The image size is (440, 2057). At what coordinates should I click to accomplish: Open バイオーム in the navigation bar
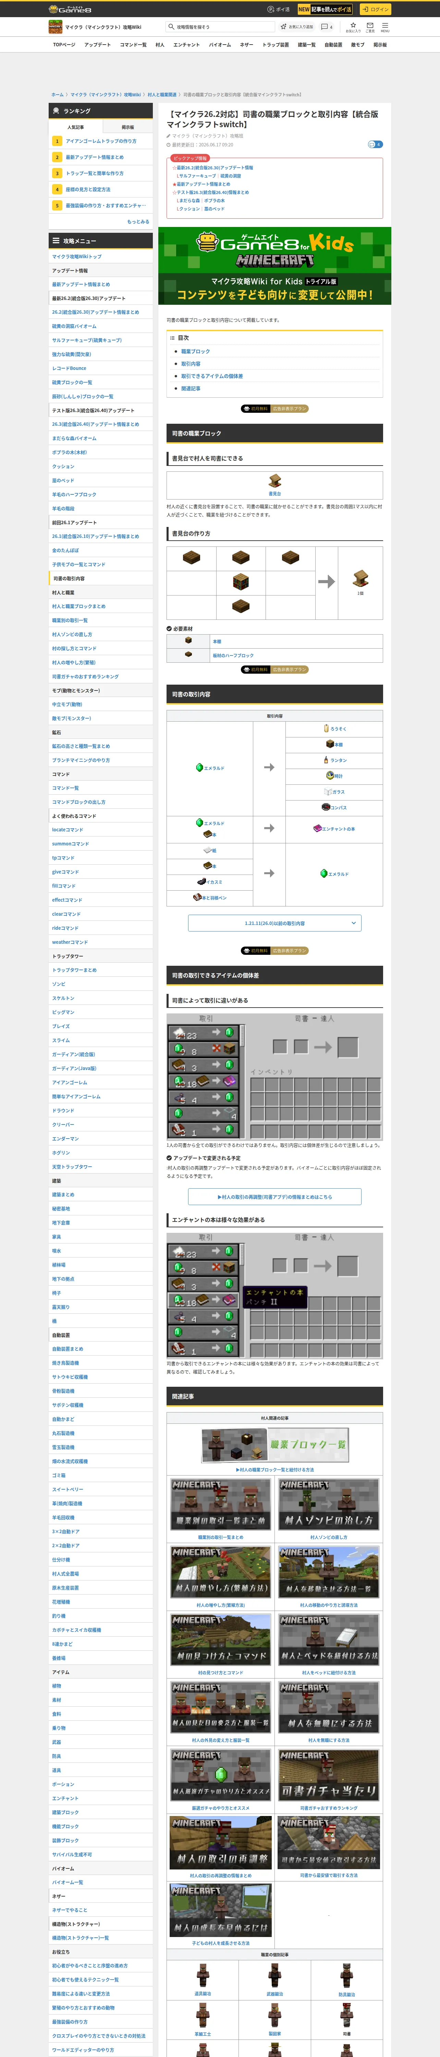click(x=220, y=45)
